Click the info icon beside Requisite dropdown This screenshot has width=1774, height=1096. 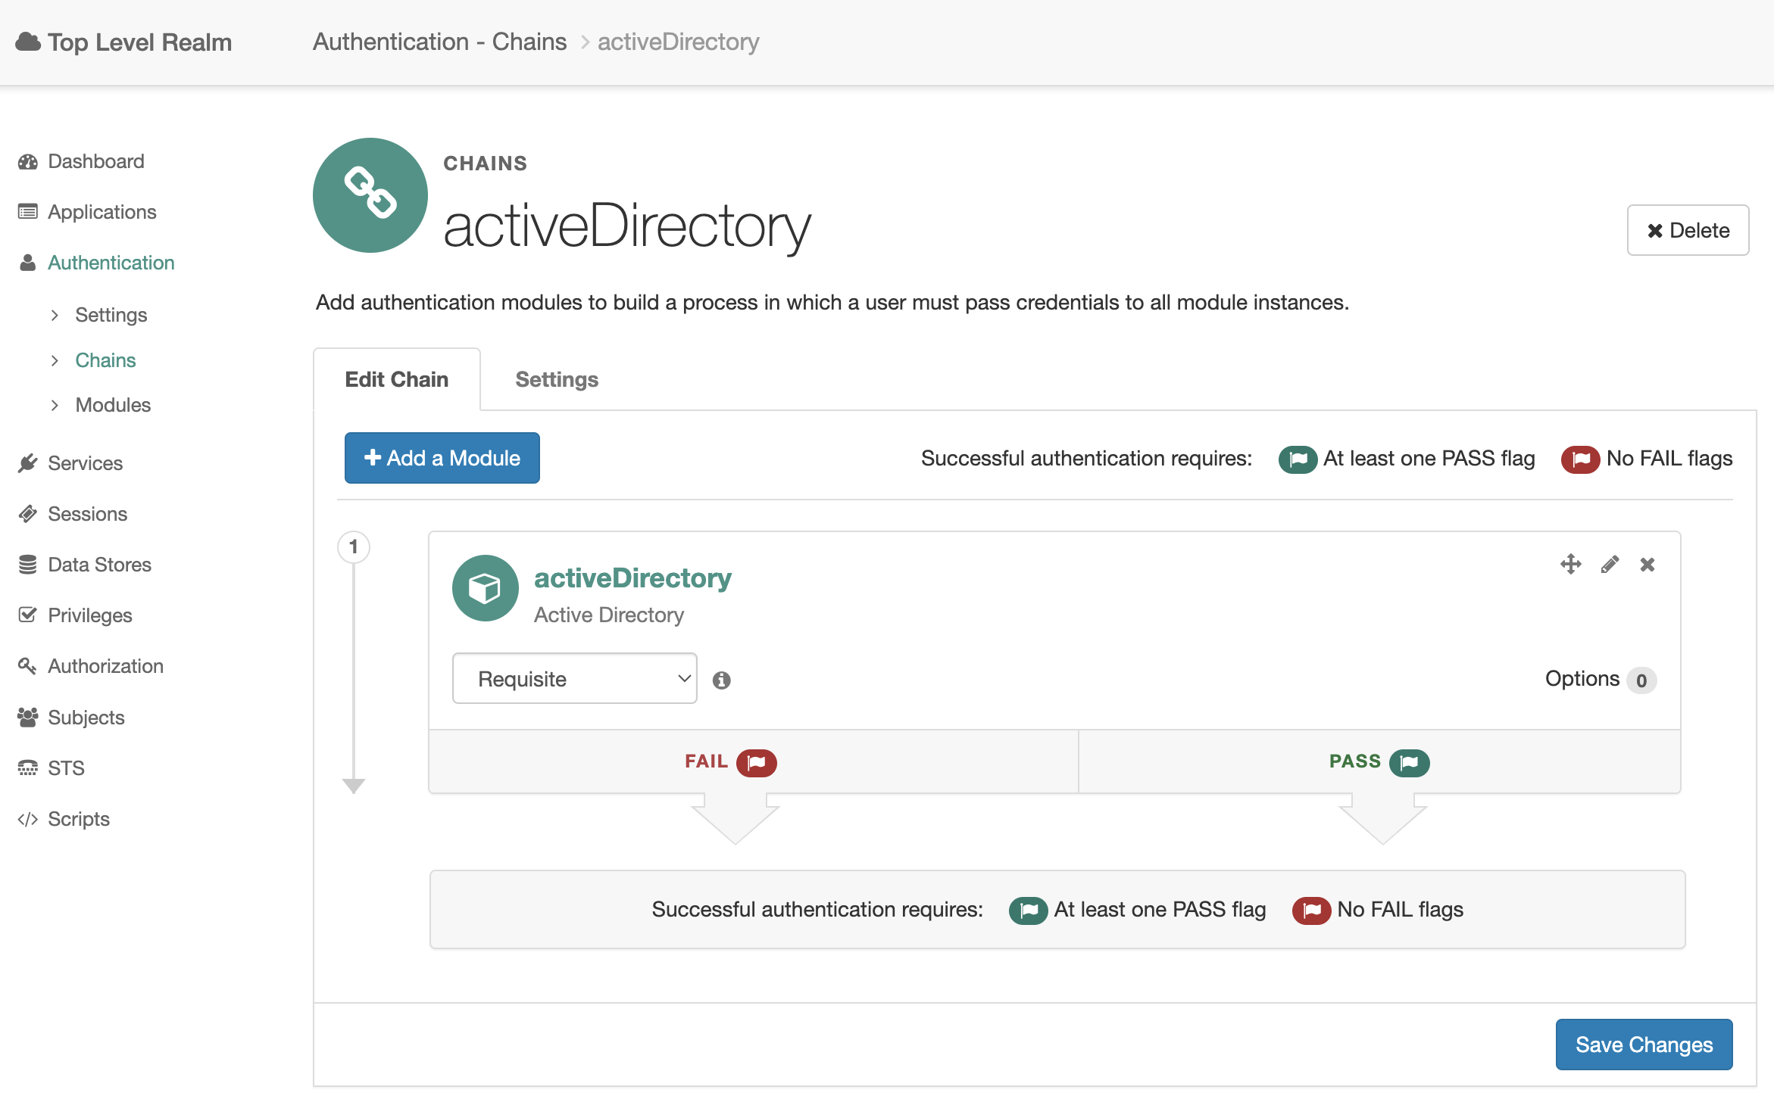click(721, 680)
